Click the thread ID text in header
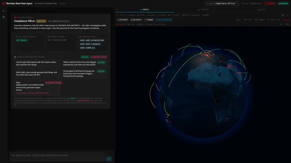Screen dimensions: 291x163 click(x=251, y=3)
